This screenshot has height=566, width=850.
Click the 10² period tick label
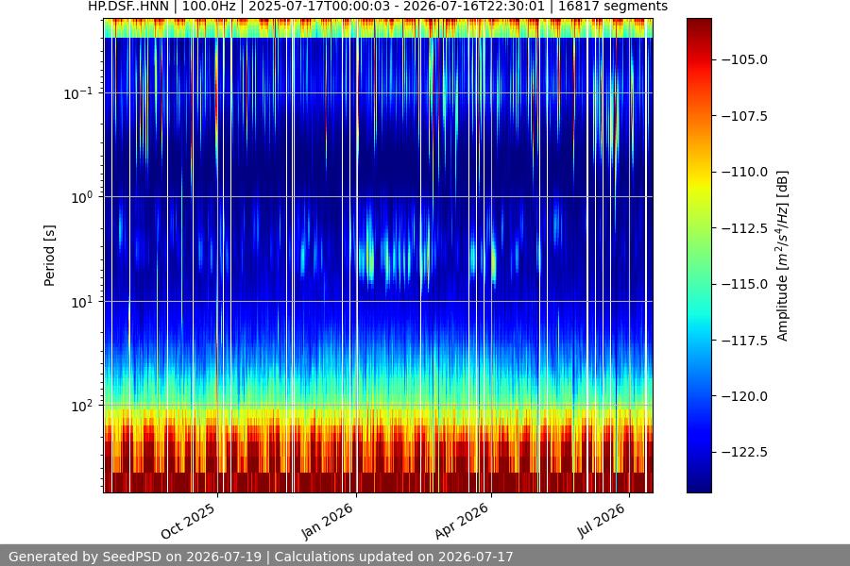[81, 406]
